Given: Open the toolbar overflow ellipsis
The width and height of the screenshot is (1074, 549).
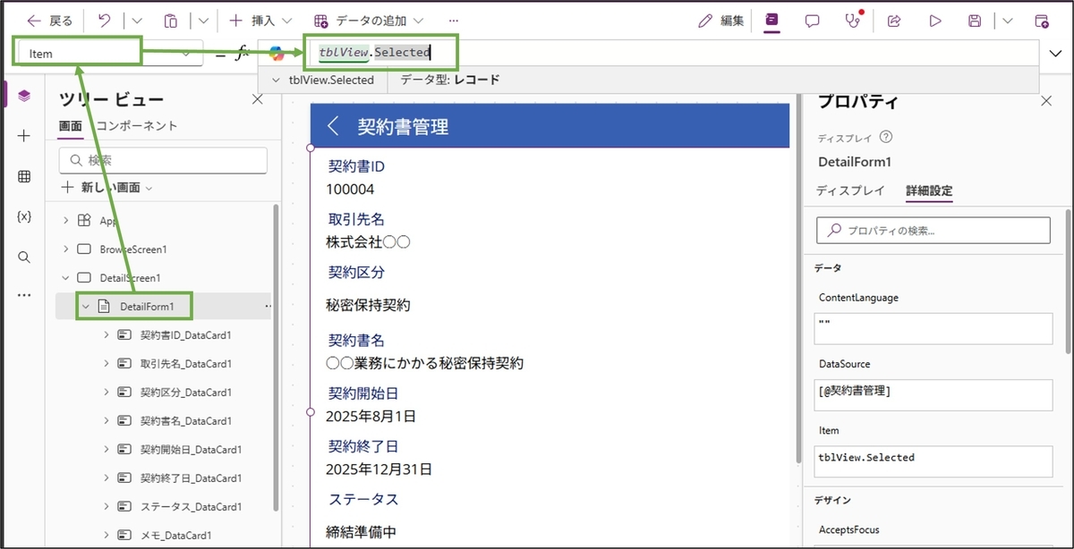Looking at the screenshot, I should 454,20.
